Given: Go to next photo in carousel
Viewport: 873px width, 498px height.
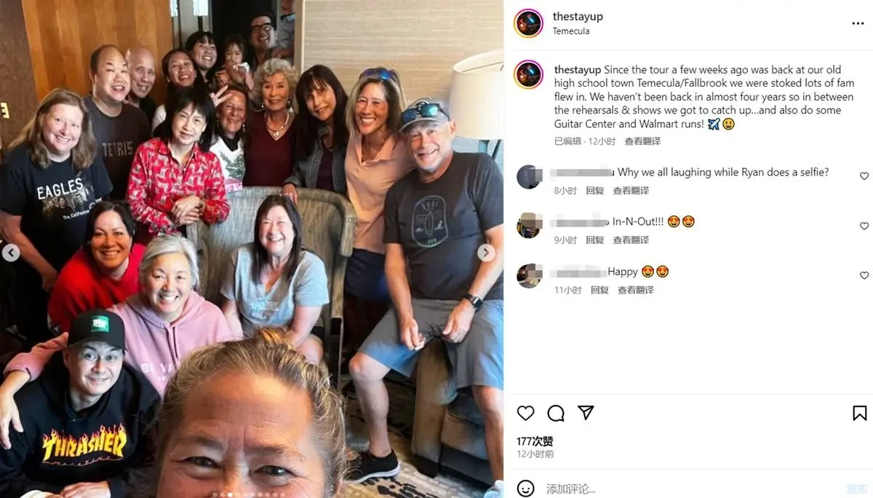Looking at the screenshot, I should [x=486, y=253].
